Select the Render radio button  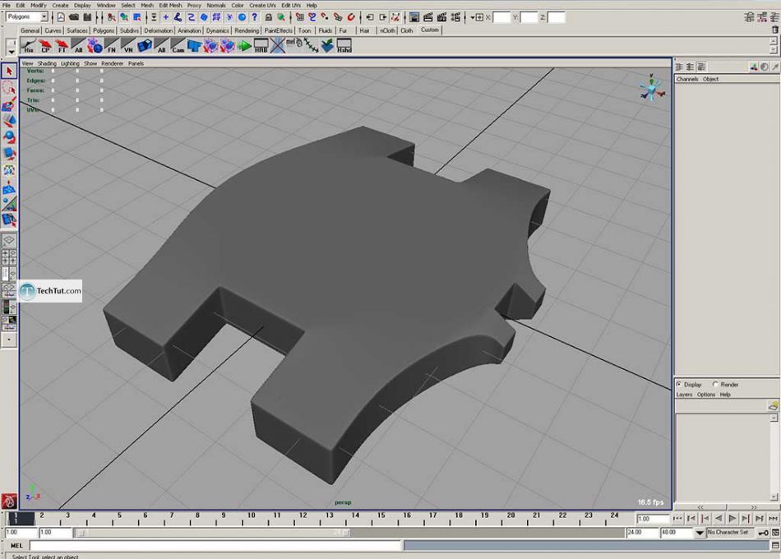point(715,384)
